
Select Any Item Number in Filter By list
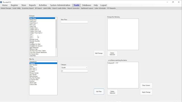[35, 78]
